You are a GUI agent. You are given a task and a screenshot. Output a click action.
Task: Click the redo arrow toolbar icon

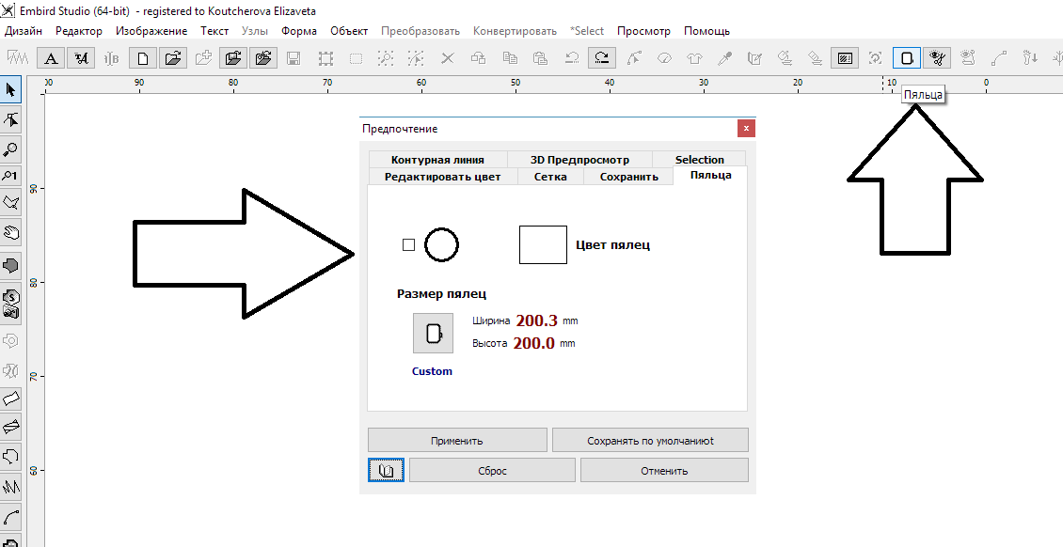[602, 58]
